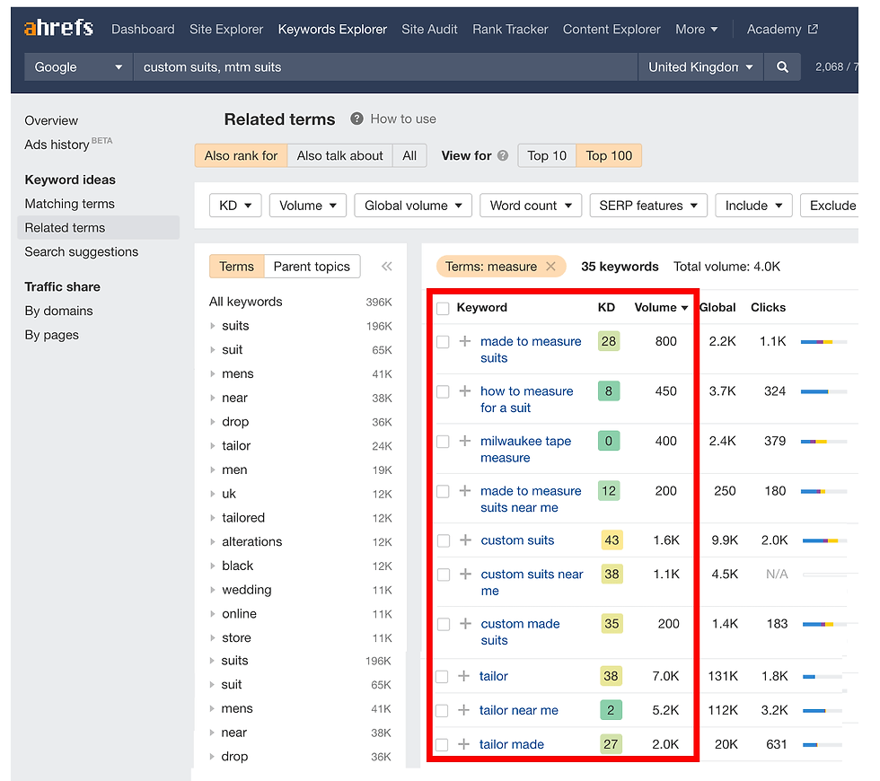
Task: Add tailor made with plus icon
Action: point(463,744)
